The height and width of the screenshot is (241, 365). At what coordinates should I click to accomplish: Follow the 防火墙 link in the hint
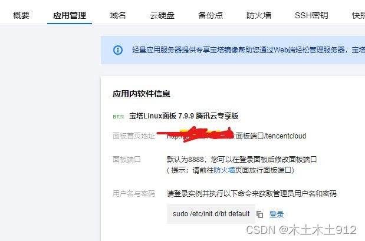click(x=224, y=170)
